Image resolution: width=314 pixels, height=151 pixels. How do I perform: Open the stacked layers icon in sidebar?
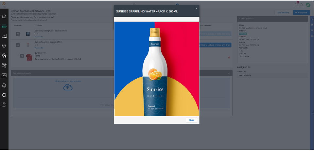(4, 46)
